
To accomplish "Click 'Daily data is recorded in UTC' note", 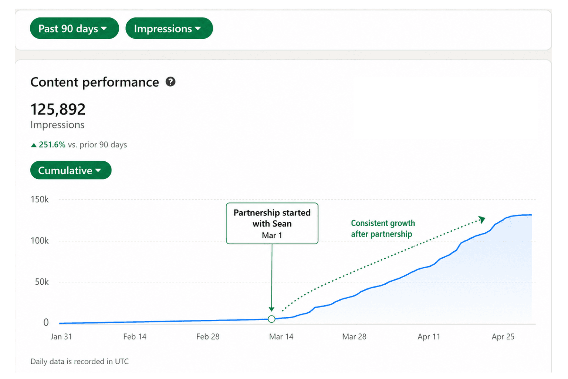I will pos(80,362).
